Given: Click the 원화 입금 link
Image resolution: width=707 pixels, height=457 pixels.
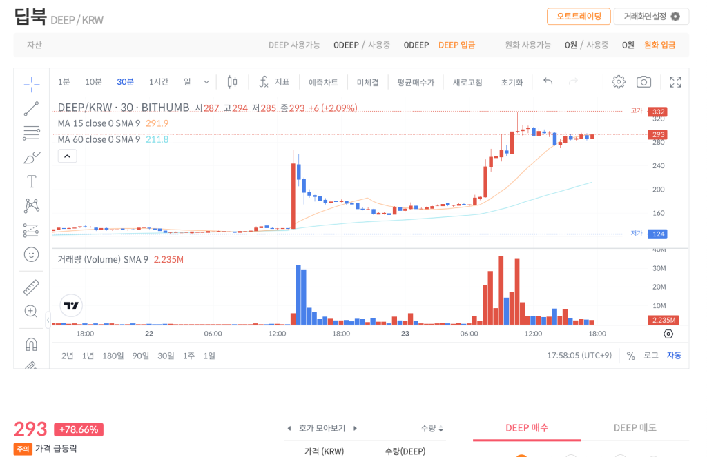Looking at the screenshot, I should click(x=659, y=45).
